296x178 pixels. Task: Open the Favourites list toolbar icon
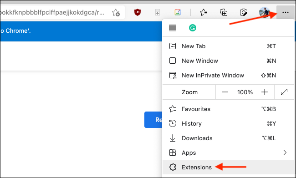204,13
